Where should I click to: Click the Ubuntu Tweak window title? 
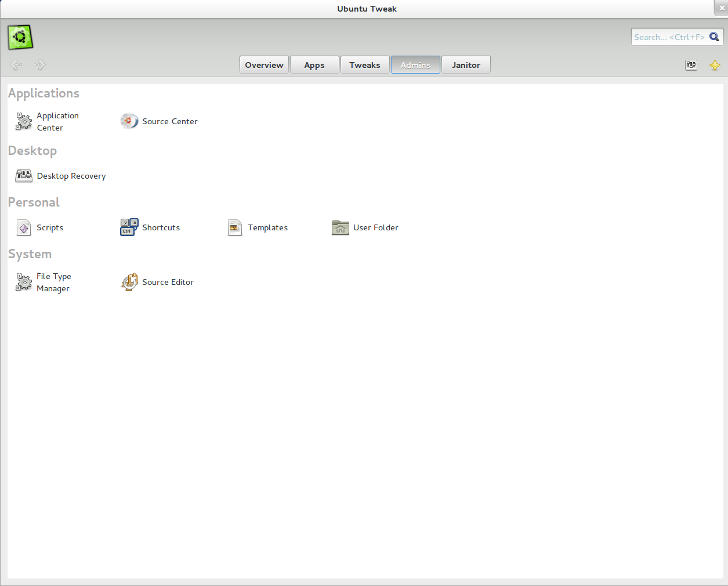click(x=367, y=9)
